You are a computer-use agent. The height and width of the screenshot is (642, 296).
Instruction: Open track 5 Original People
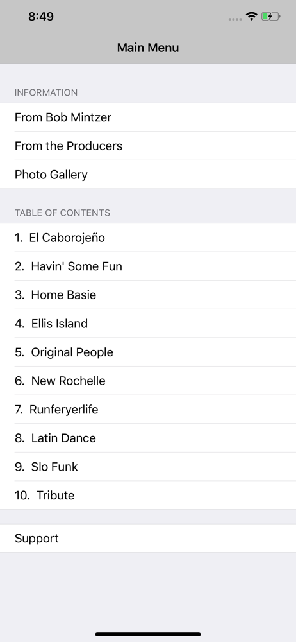[x=148, y=352]
